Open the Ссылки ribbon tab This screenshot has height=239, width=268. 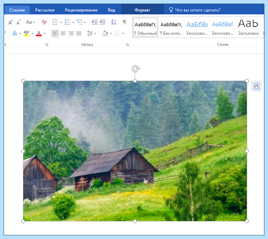coord(17,10)
